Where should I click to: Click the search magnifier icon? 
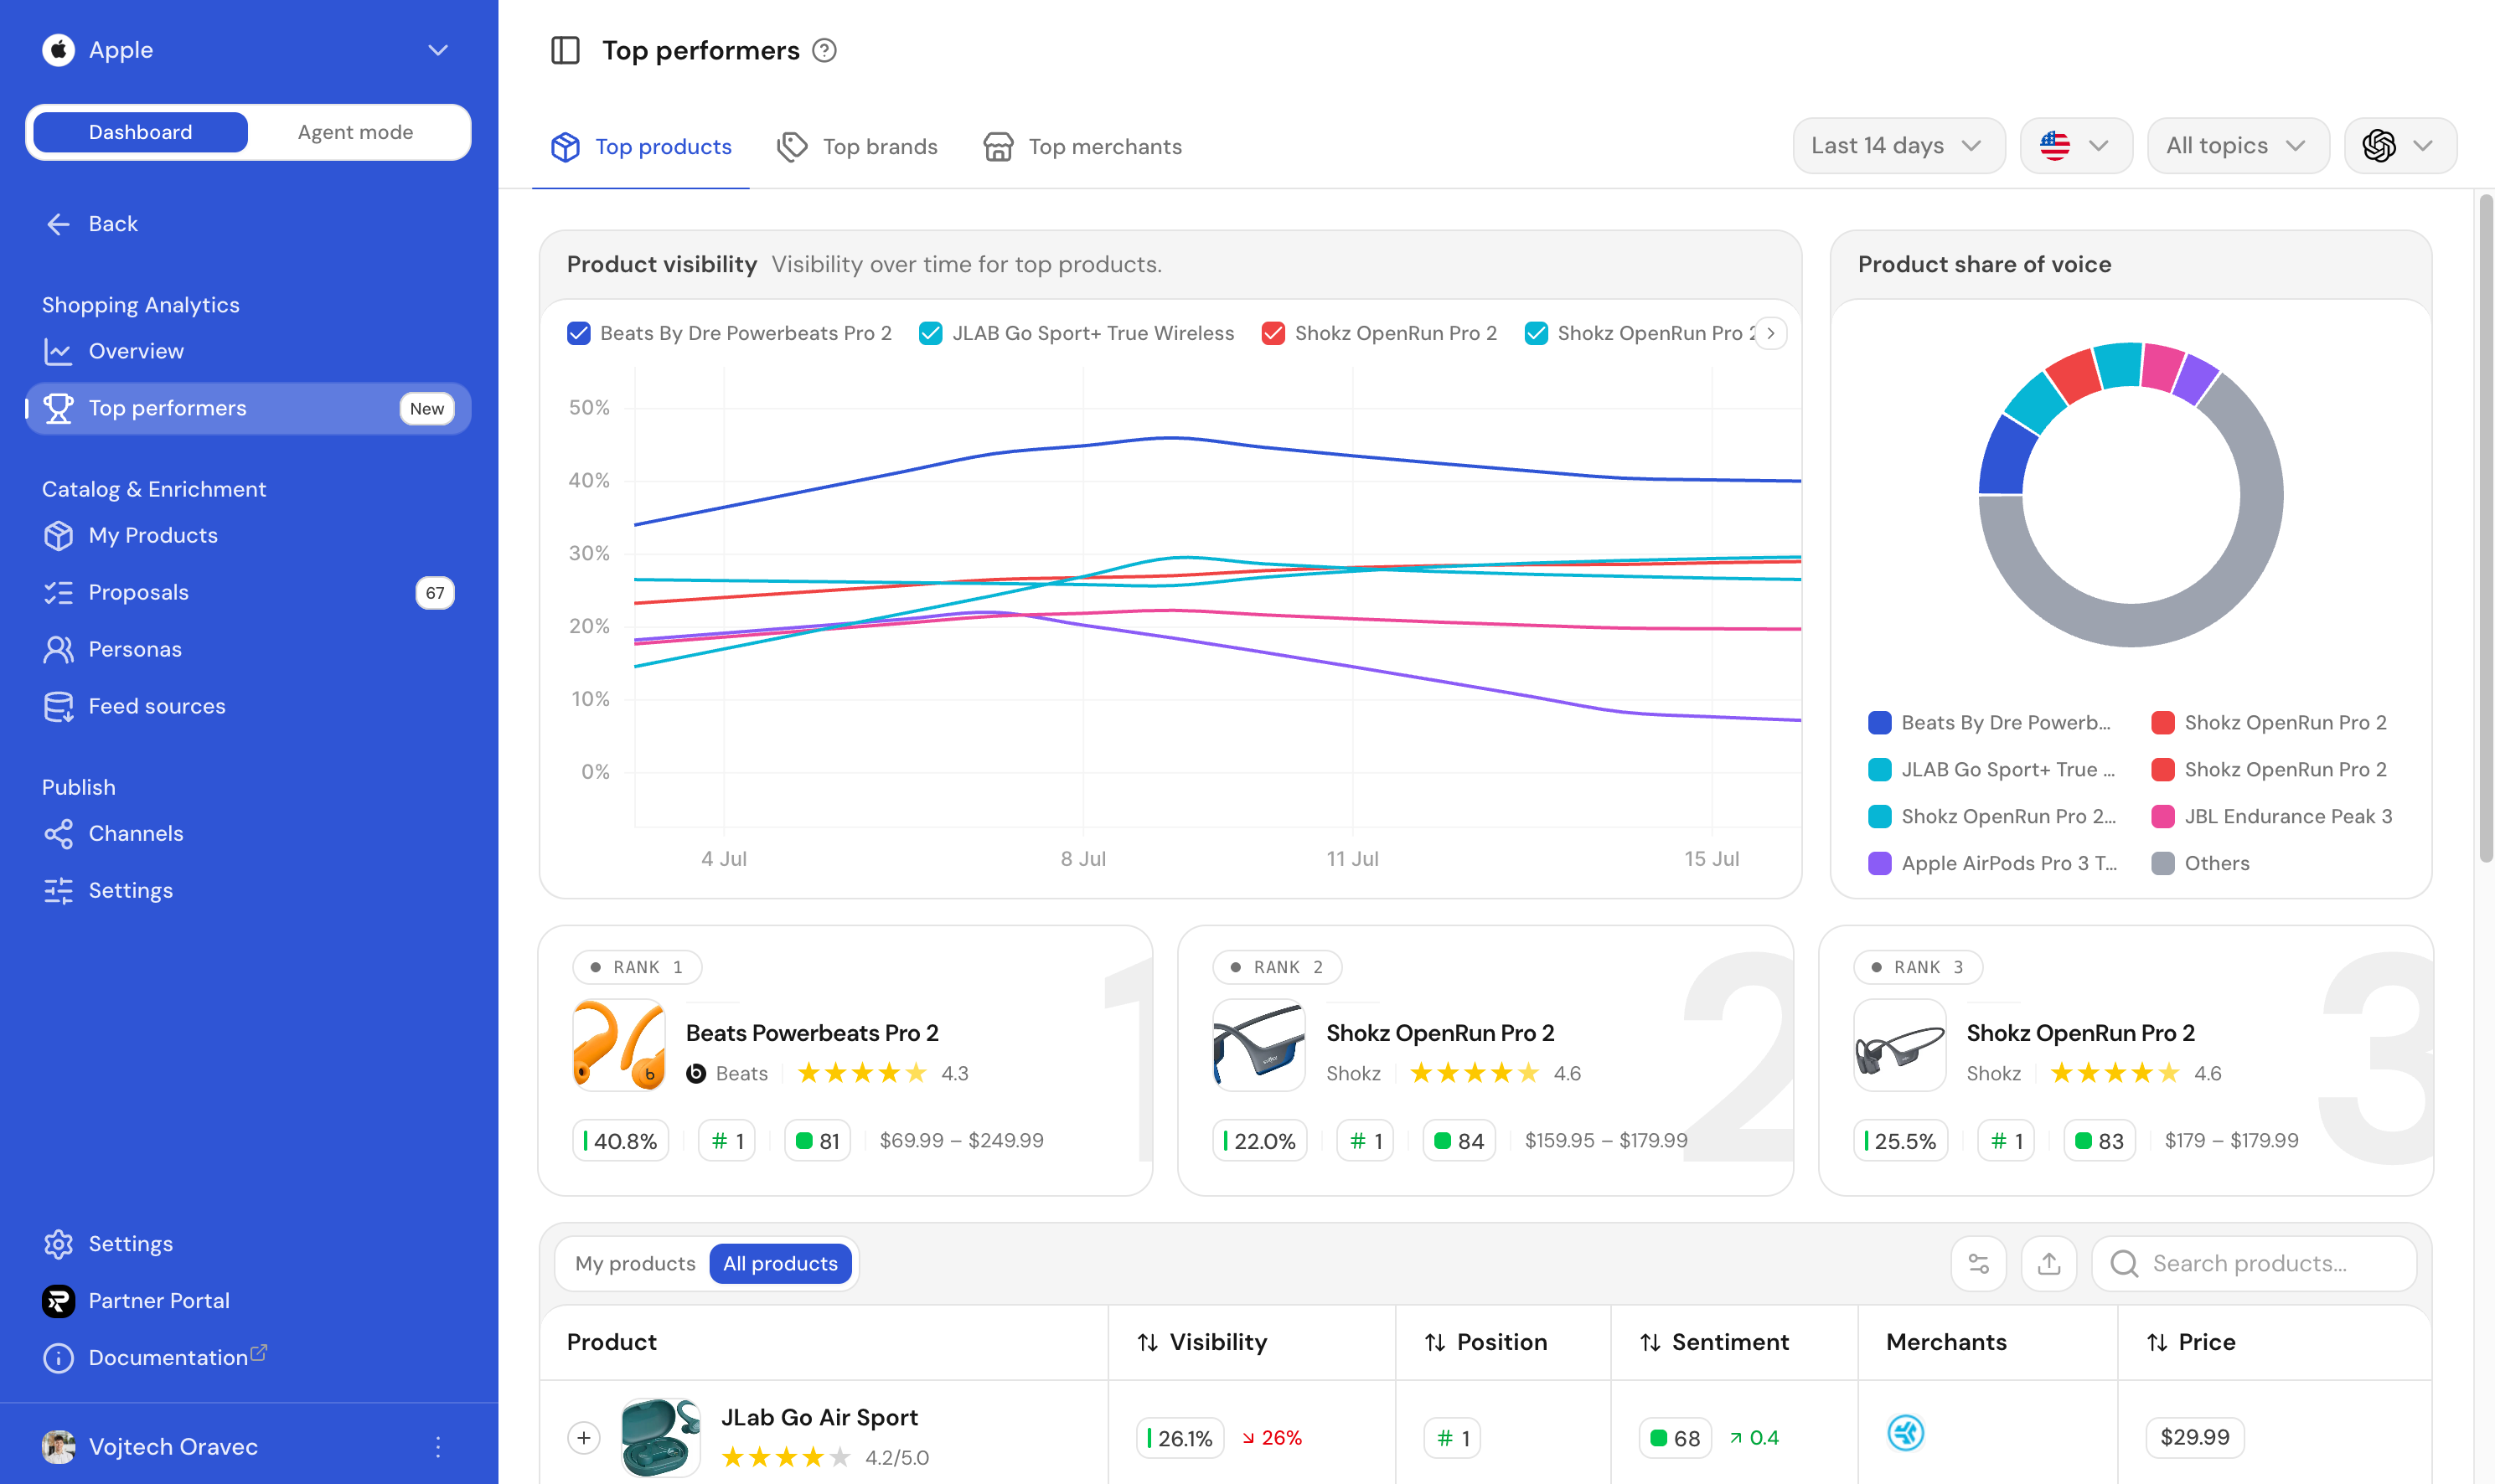2124,1263
